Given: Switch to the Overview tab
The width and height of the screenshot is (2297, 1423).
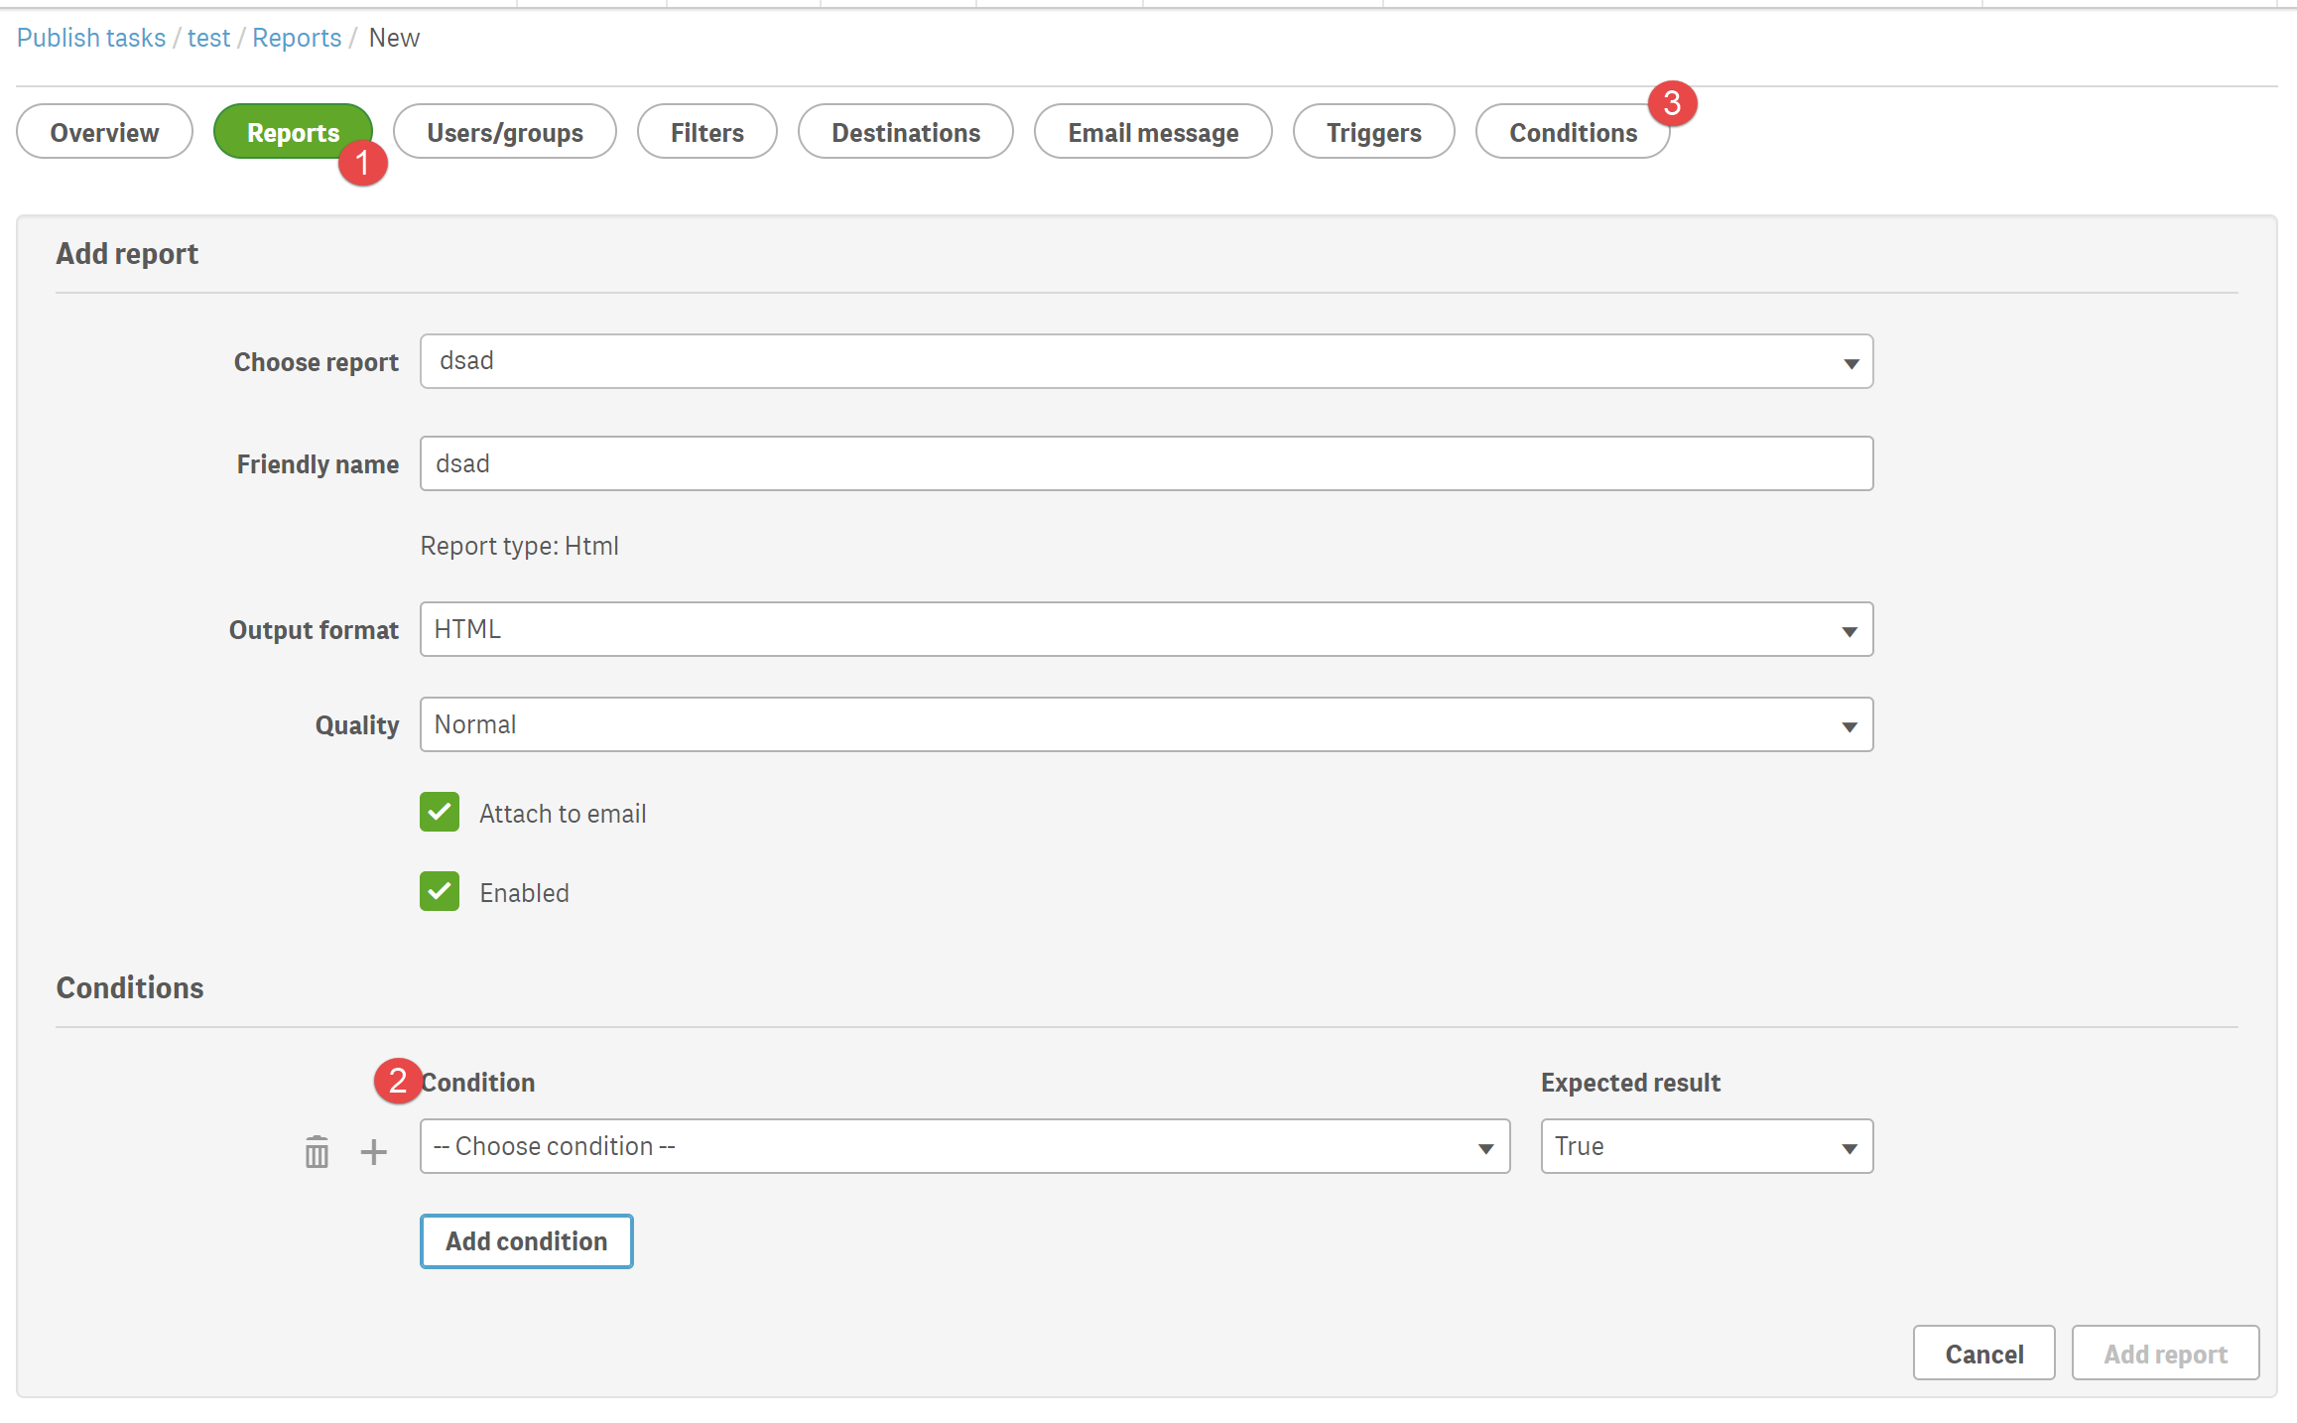Looking at the screenshot, I should [104, 132].
